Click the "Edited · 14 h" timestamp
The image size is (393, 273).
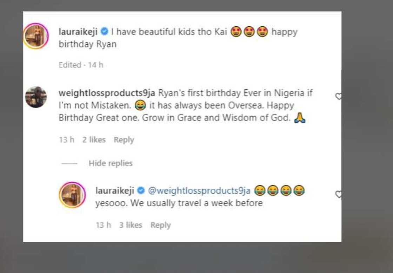[81, 65]
